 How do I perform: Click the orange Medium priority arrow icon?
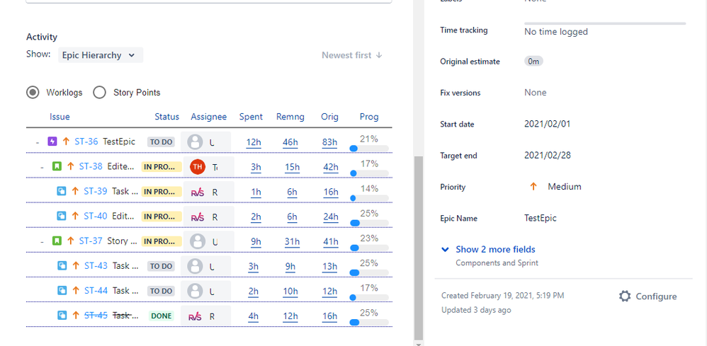coord(533,187)
